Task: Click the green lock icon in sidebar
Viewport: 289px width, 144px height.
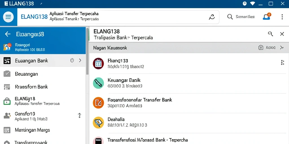Action: (x=7, y=101)
